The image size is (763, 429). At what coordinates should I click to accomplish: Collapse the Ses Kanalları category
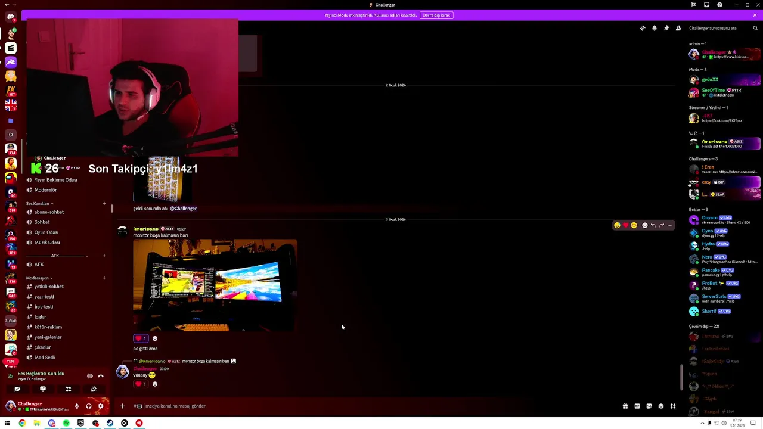click(x=39, y=204)
